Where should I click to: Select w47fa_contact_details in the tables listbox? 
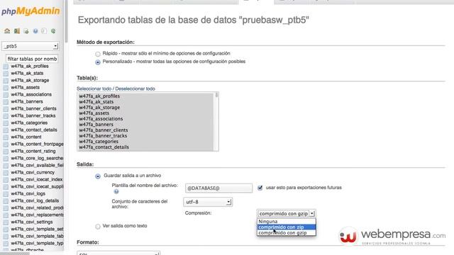pos(145,147)
